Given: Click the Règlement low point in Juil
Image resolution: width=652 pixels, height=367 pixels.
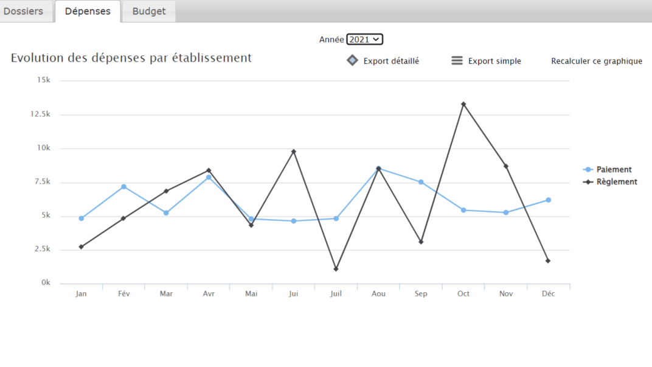Looking at the screenshot, I should 336,269.
